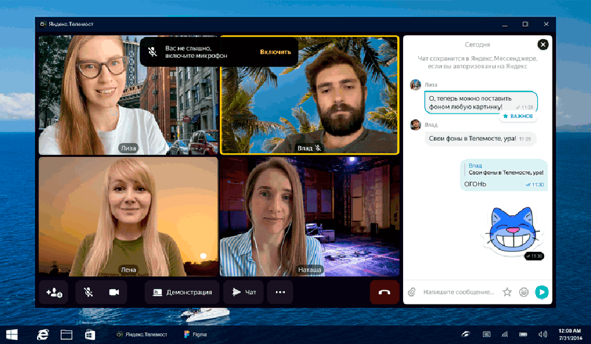Click the ВАЖНОЕ star tag on message

point(518,116)
